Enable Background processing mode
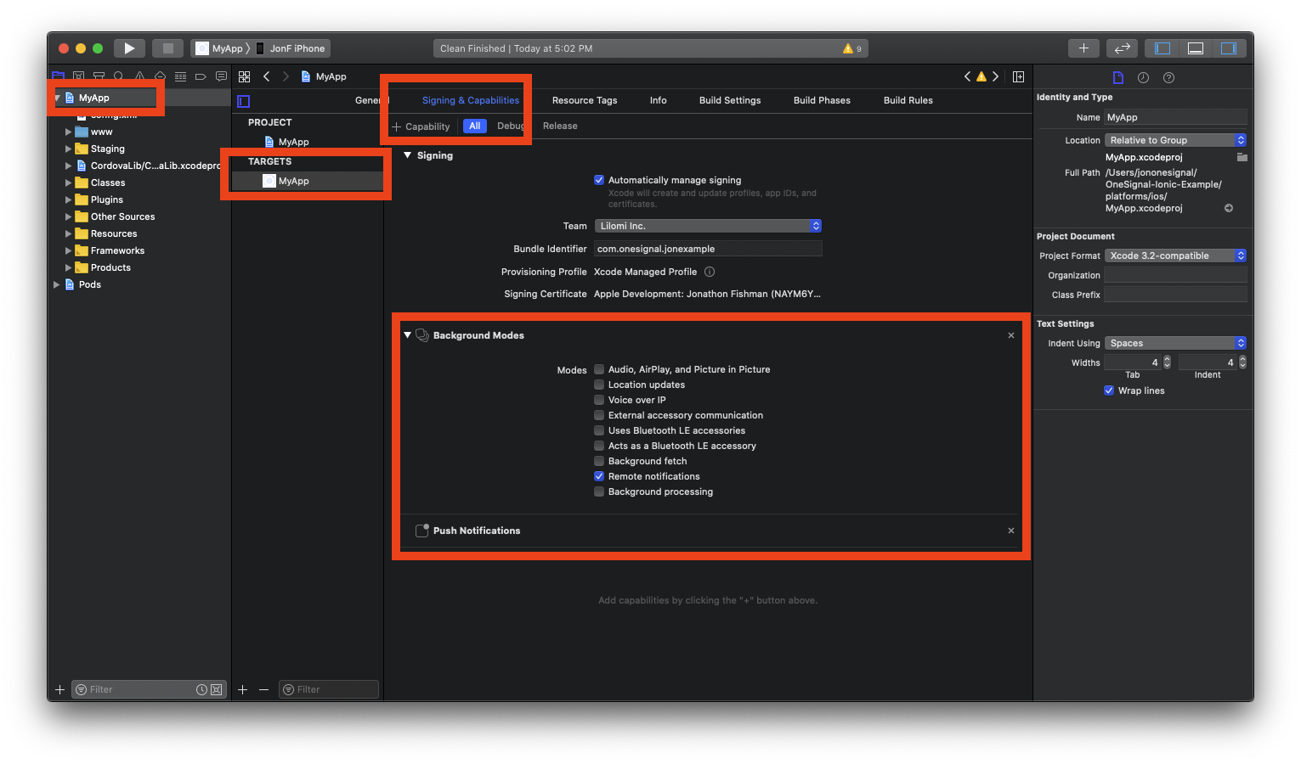Screen dimensions: 1301x764 point(599,492)
